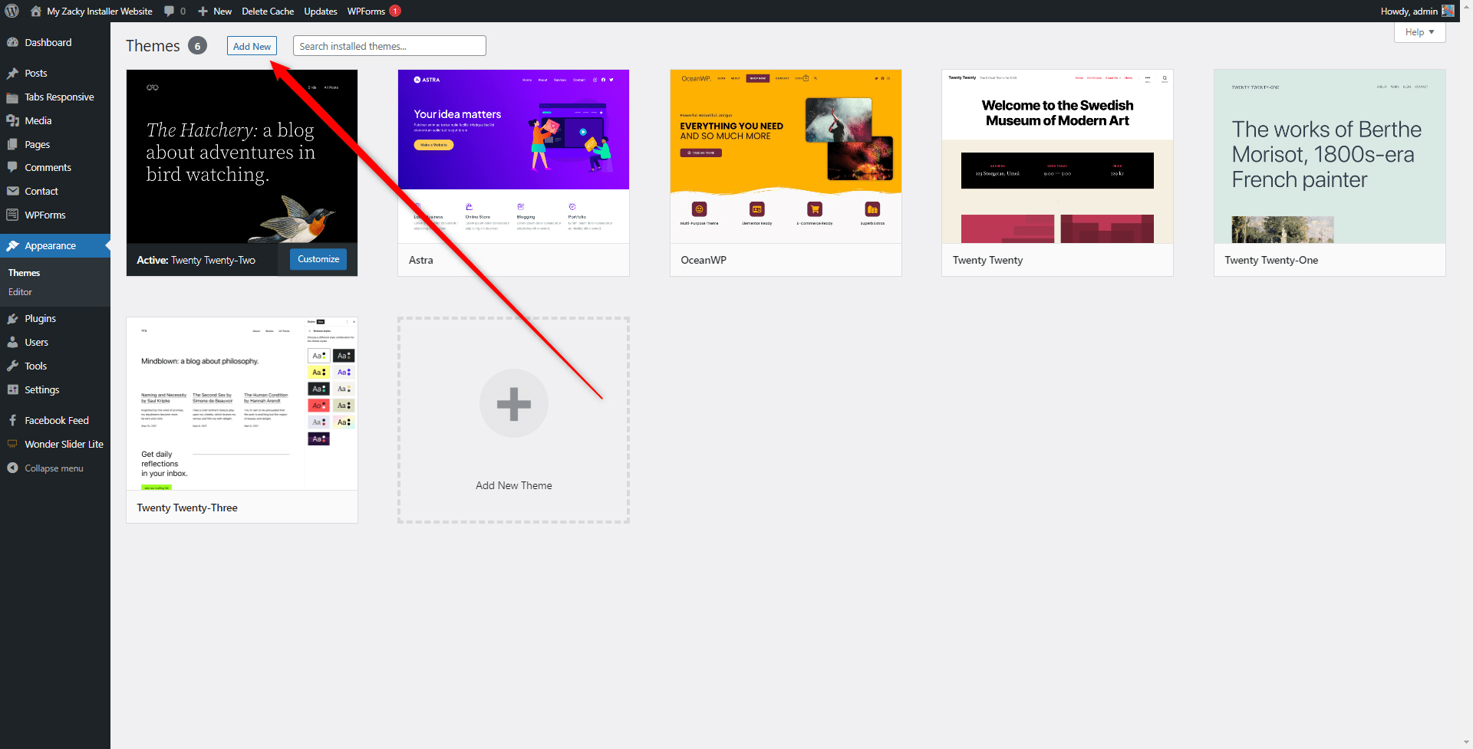Click the Collapse menu arrow icon
Viewport: 1473px width, 749px height.
coord(12,468)
